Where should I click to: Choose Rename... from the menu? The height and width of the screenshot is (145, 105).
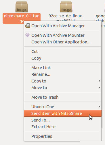point(63,74)
